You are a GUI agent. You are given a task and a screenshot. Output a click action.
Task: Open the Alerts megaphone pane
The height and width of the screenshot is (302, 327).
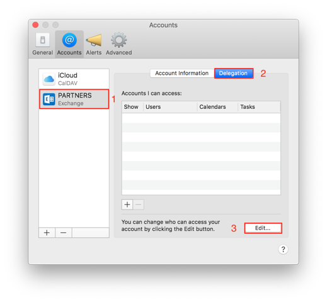point(94,44)
